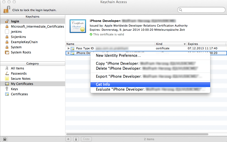Choose Copy "iPhone Developer" menu entry
227x142 pixels.
pyautogui.click(x=150, y=64)
